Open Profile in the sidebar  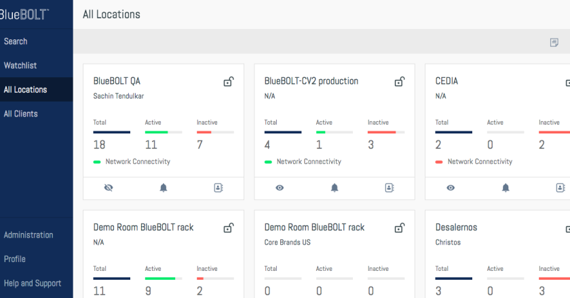coord(14,259)
